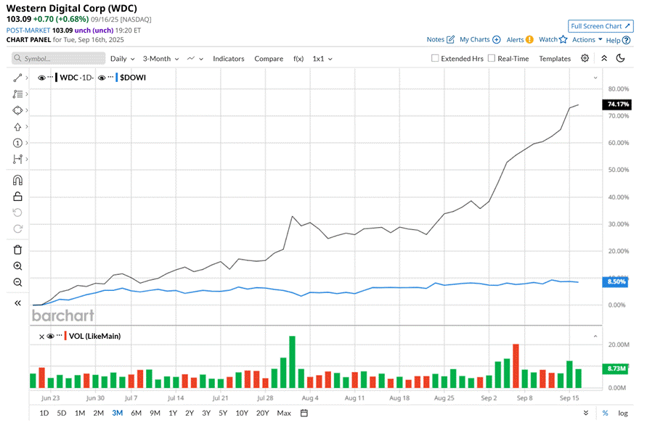655x428 pixels.
Task: Zoom in on the chart
Action: (17, 266)
